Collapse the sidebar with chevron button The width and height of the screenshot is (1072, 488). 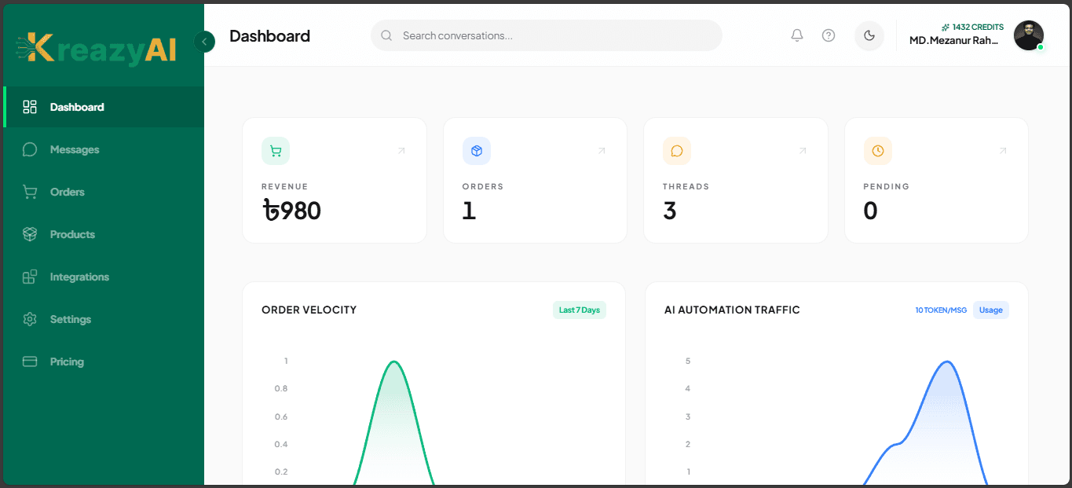(204, 42)
